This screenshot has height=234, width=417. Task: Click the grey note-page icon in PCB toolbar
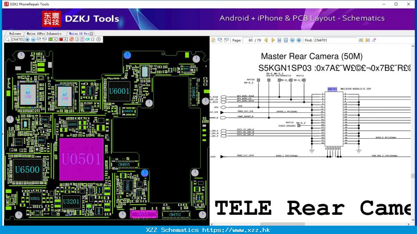coord(77,40)
